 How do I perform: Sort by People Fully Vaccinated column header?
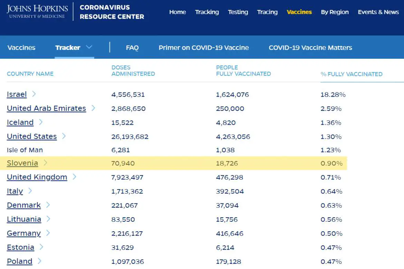(x=243, y=70)
